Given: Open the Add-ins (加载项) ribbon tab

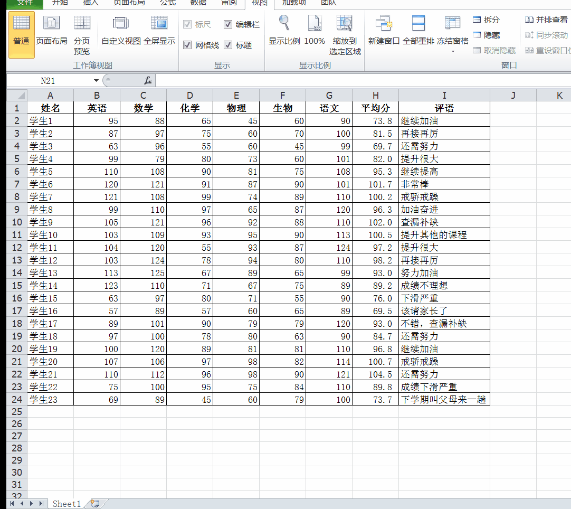Looking at the screenshot, I should click(294, 3).
